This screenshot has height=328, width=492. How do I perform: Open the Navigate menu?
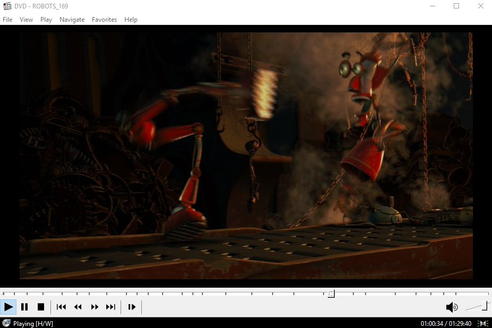[72, 20]
